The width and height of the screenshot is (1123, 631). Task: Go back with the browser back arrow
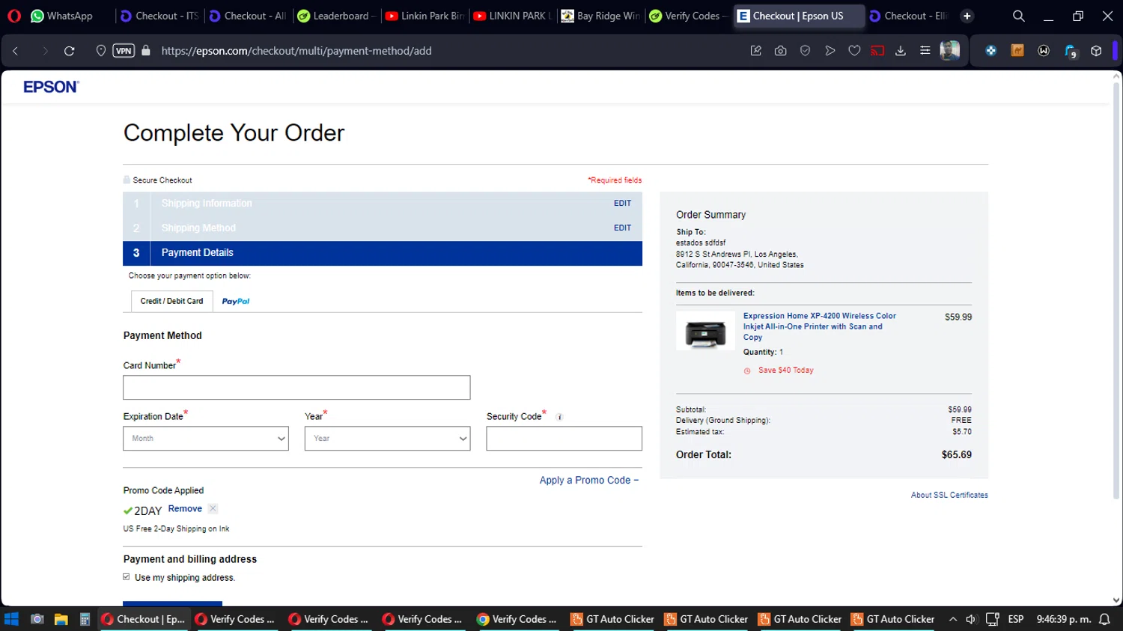[x=16, y=51]
